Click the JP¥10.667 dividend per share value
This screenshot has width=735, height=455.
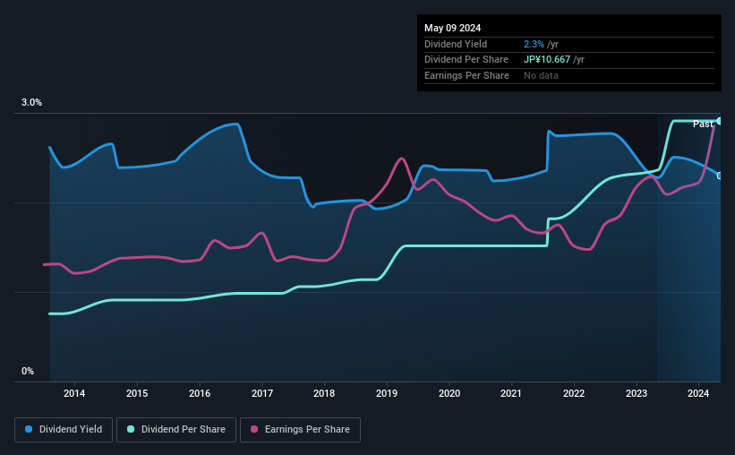[x=547, y=60]
